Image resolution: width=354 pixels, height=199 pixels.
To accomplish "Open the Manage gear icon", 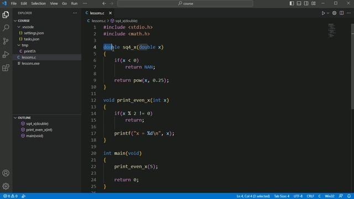I will [6, 186].
